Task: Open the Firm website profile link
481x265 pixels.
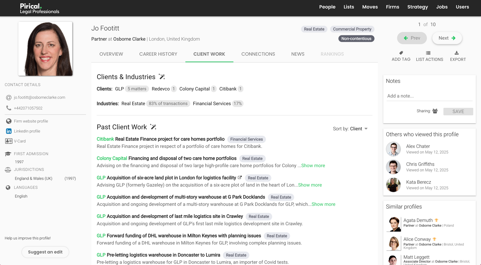Action: pos(31,121)
